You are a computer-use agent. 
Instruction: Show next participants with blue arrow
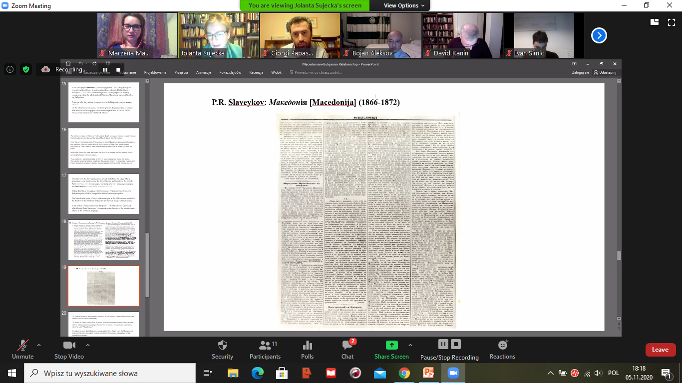pos(599,35)
